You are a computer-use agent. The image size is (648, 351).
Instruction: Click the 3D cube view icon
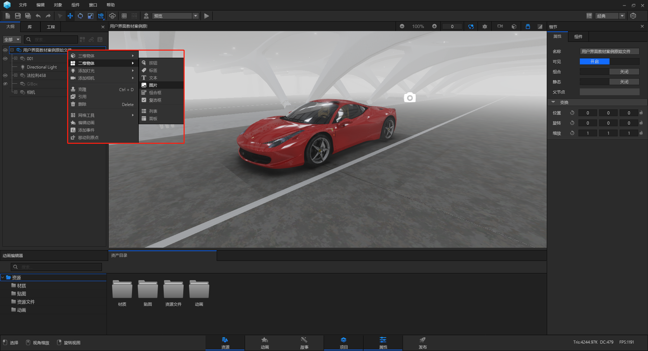click(514, 26)
